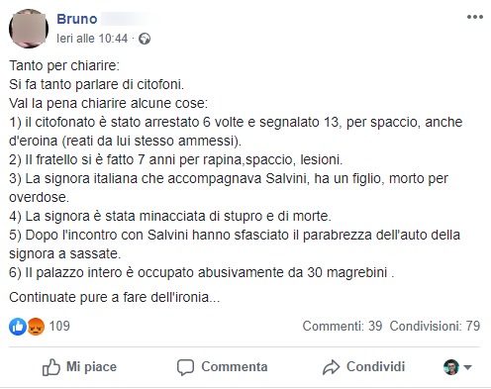Click the angry face reaction icon
Screen dimensions: 491x389
coord(36,327)
